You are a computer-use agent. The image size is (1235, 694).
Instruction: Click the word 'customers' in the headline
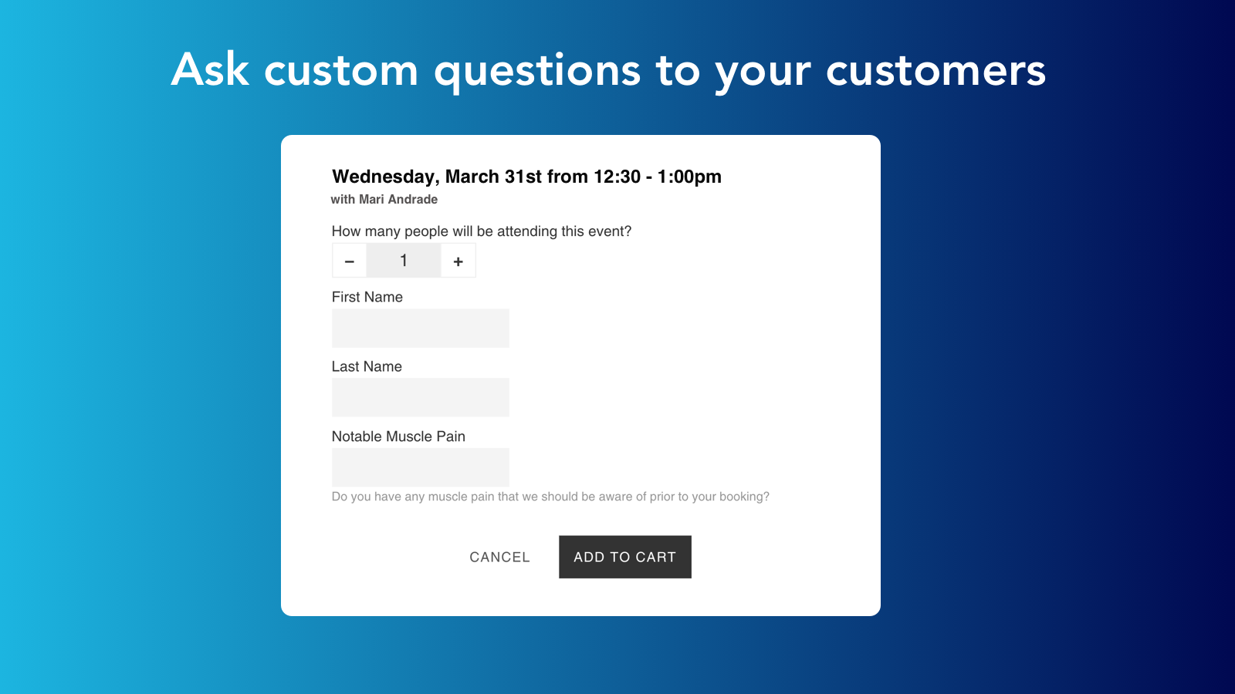tap(936, 70)
